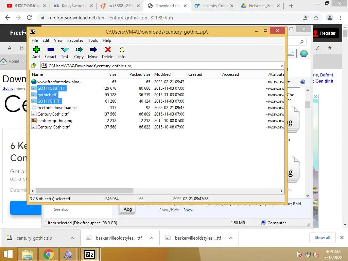
Task: Click the taskbar volume icon
Action: coord(316,255)
